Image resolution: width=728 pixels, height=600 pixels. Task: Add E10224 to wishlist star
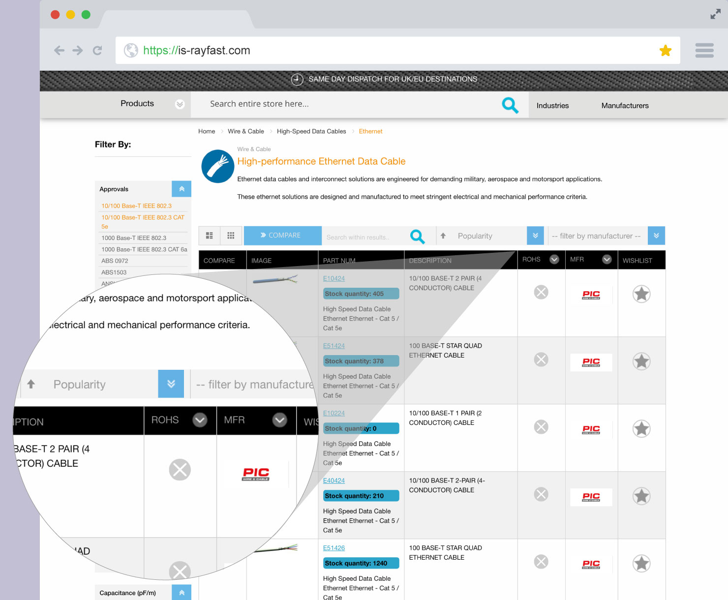(641, 429)
